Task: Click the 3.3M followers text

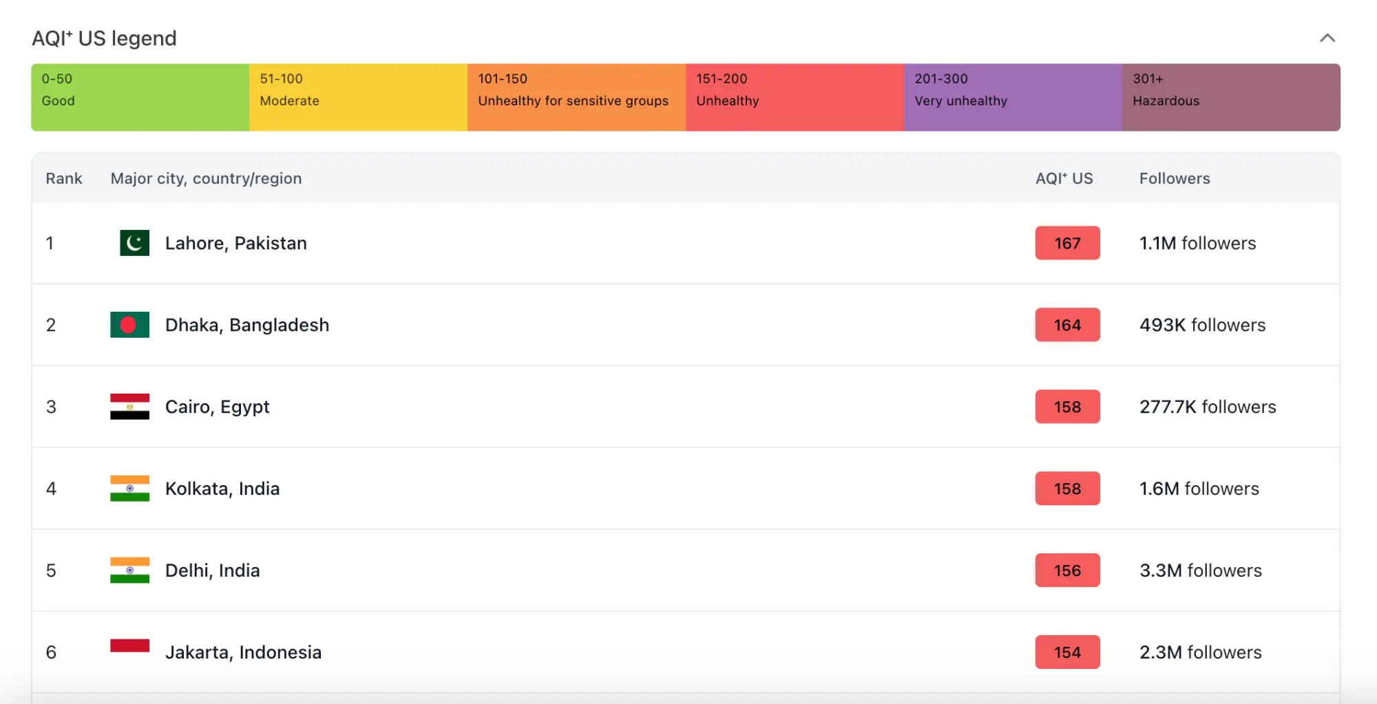Action: pos(1200,570)
